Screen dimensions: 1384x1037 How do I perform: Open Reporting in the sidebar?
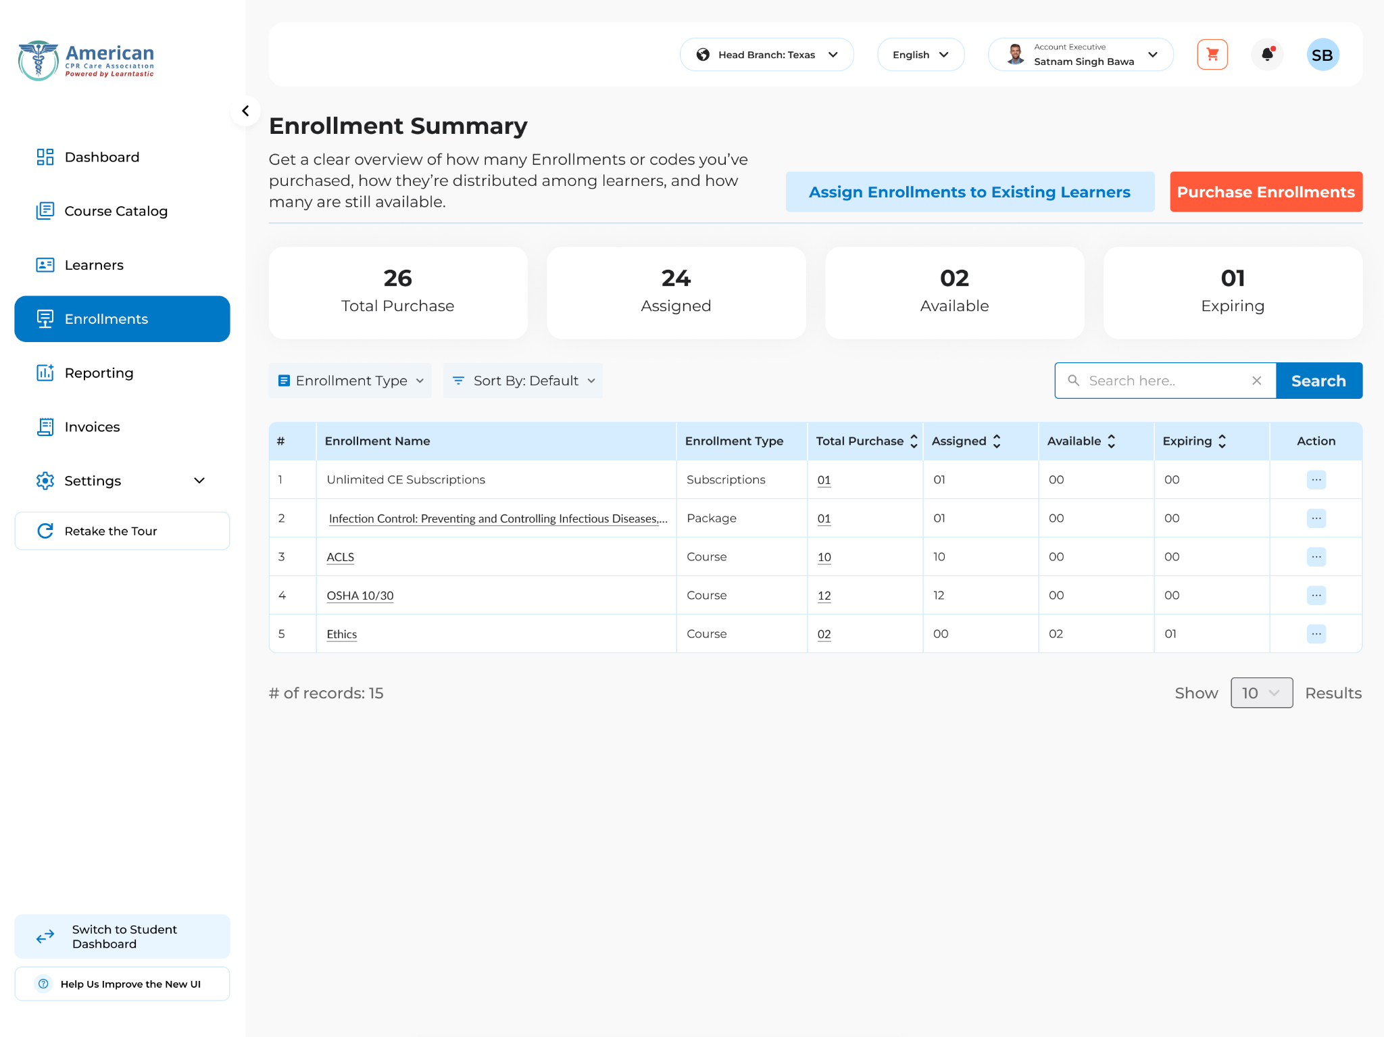click(122, 373)
